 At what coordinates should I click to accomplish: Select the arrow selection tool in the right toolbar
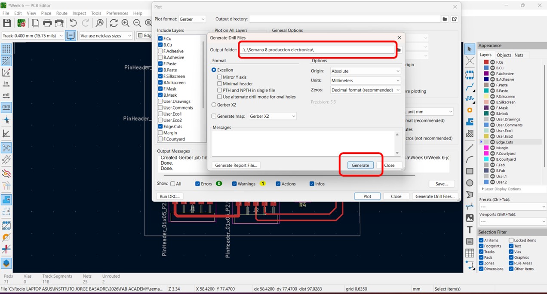pos(470,49)
